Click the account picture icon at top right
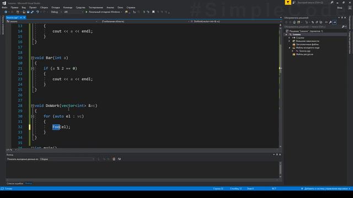The width and height of the screenshot is (353, 198). pyautogui.click(x=350, y=7)
